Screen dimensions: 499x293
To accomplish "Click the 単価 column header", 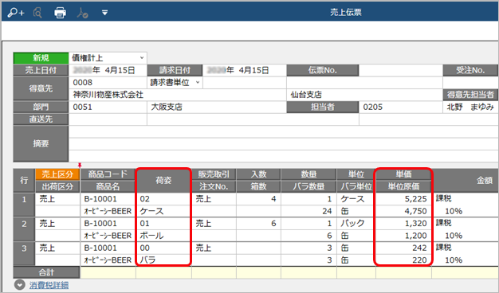I will (403, 174).
